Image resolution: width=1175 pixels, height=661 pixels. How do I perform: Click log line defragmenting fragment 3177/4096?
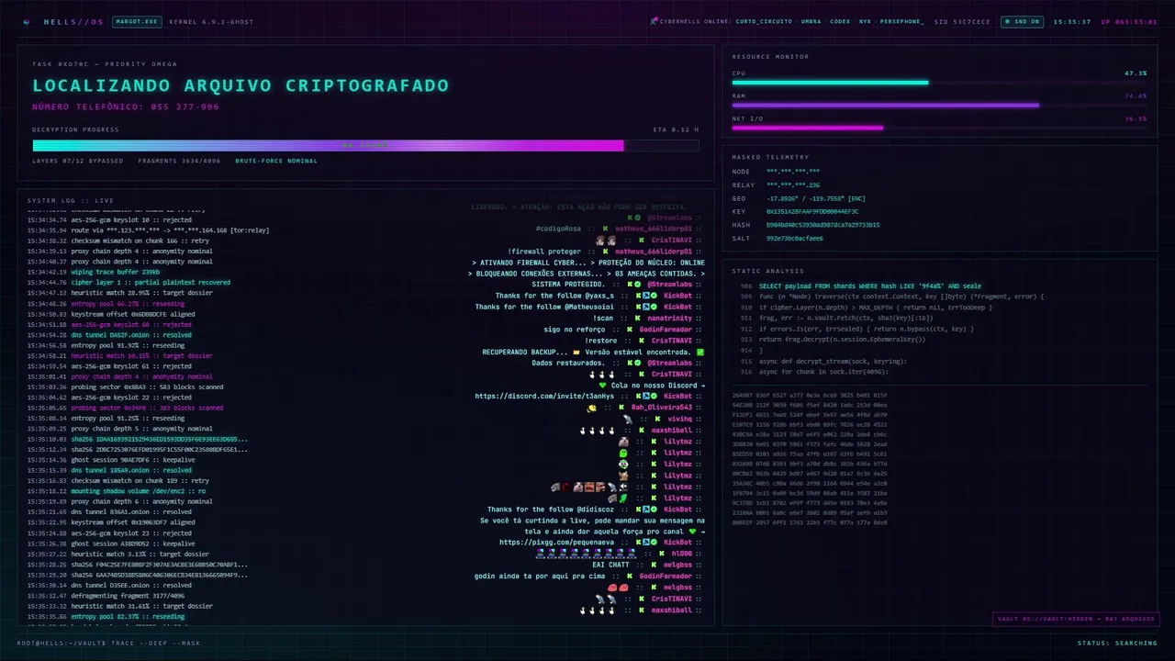[x=128, y=596]
